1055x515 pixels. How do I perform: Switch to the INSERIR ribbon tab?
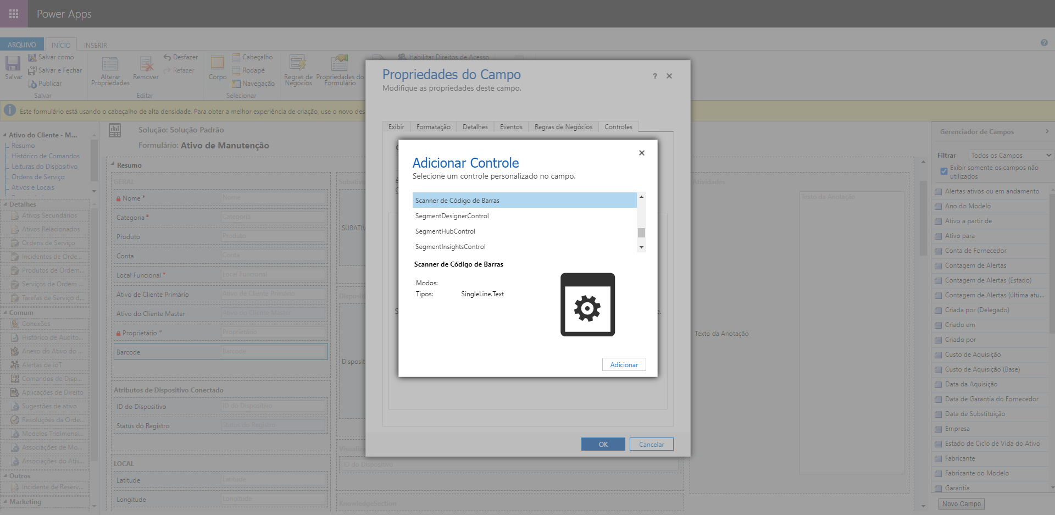click(x=94, y=45)
